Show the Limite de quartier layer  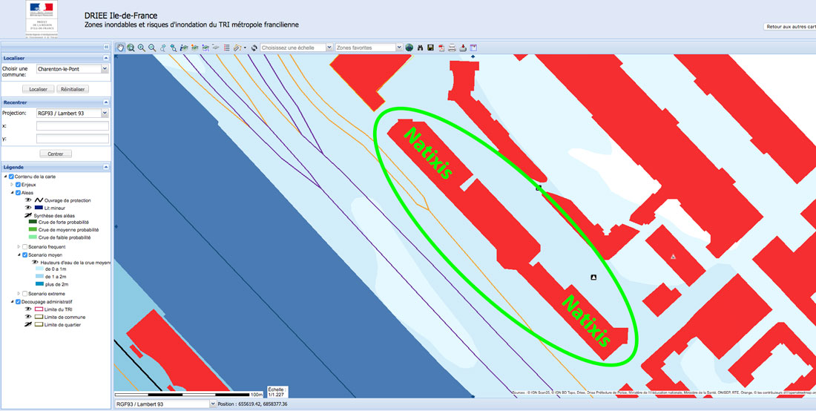pos(28,325)
